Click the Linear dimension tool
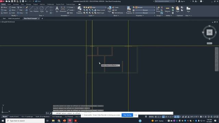Screen dimensions: 219x123 pos(70,8)
